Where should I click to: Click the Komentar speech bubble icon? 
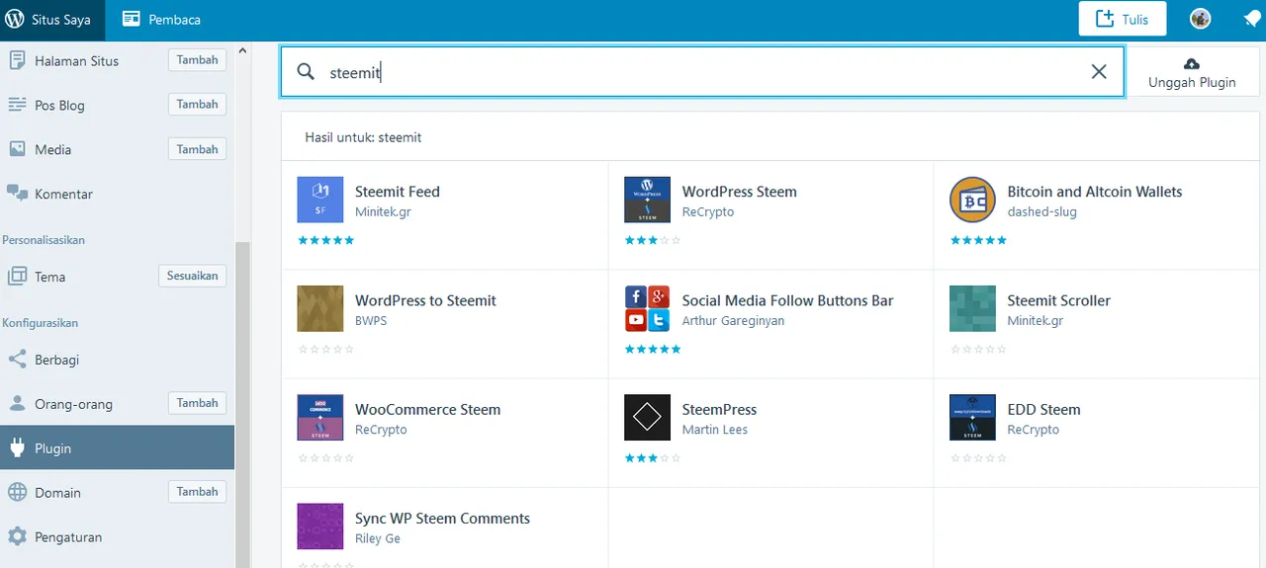click(17, 194)
